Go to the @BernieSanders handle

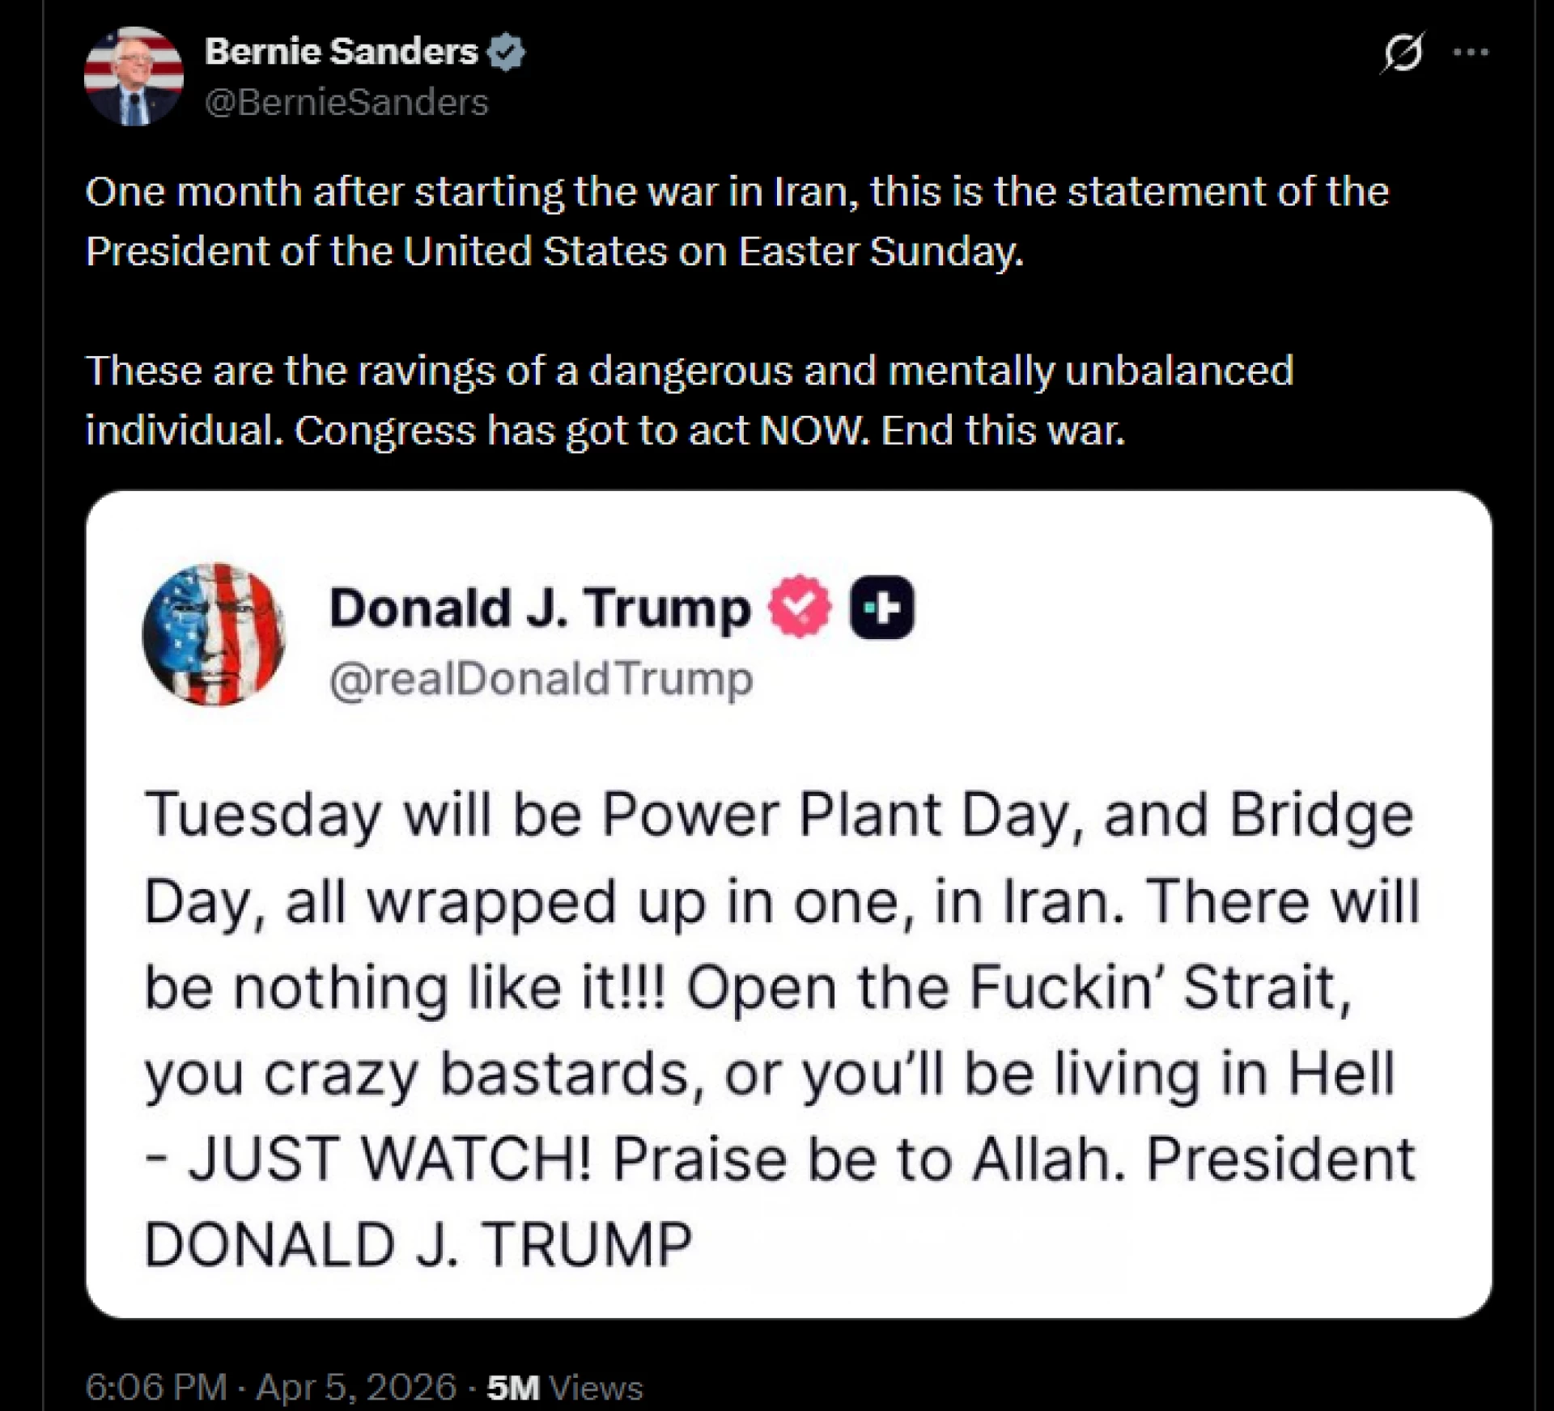pos(346,103)
